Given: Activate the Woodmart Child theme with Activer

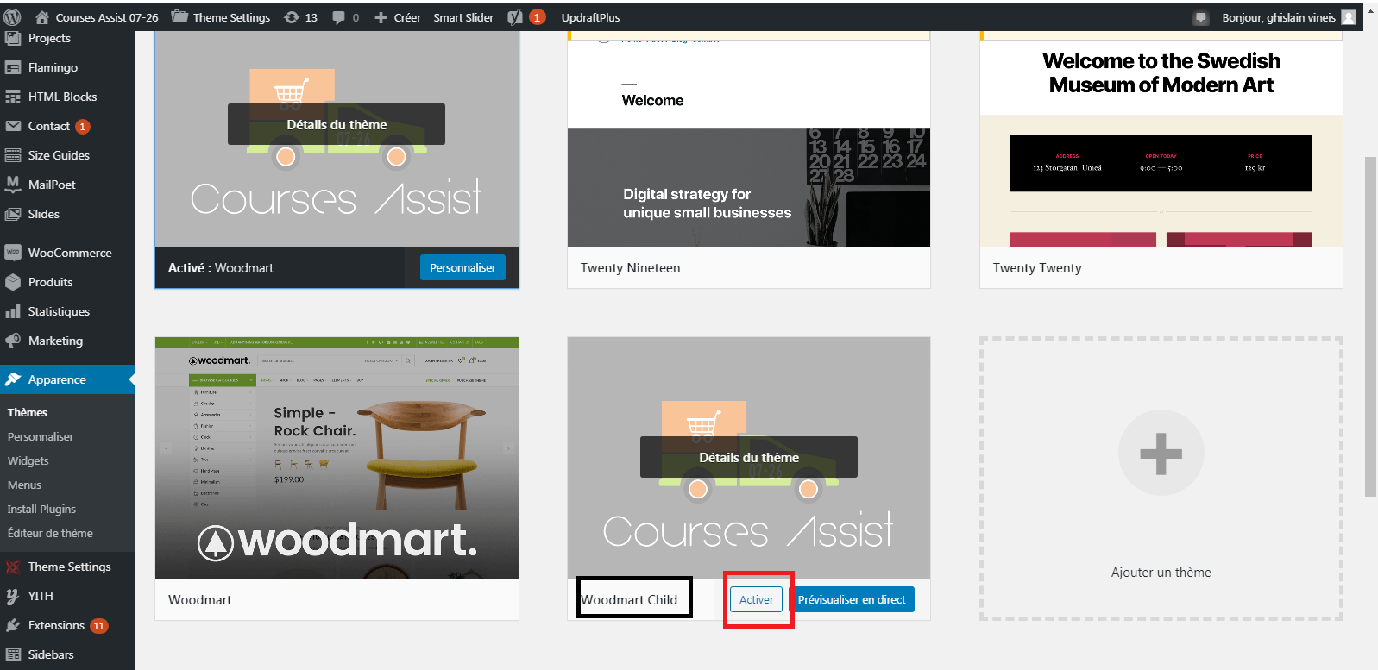Looking at the screenshot, I should pos(757,599).
